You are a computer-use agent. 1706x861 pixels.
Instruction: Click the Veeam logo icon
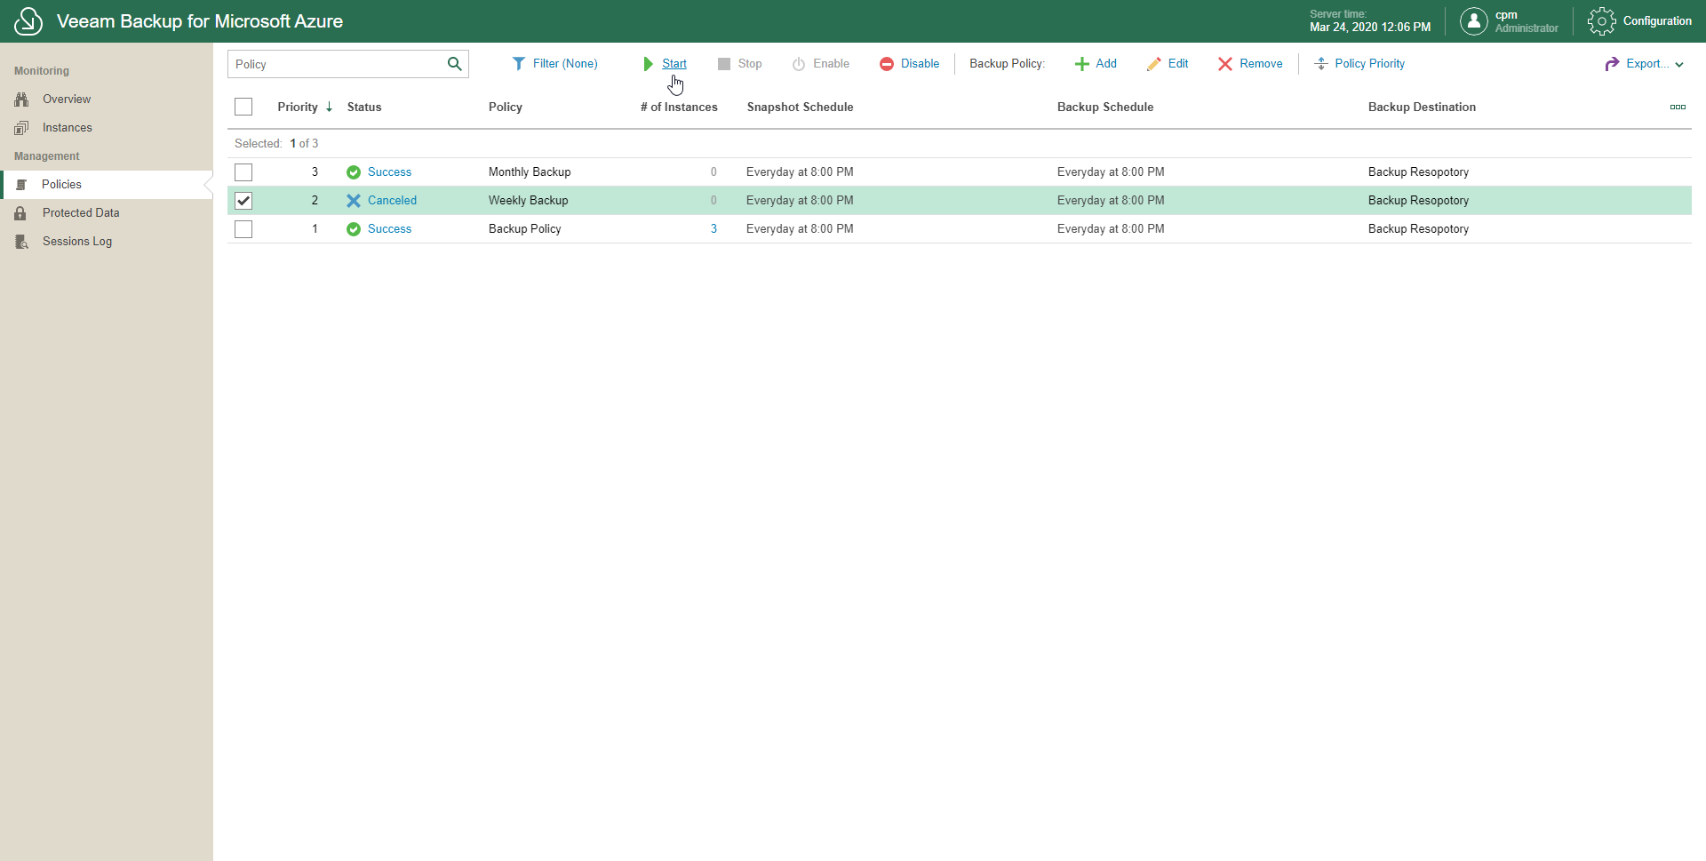[x=28, y=21]
